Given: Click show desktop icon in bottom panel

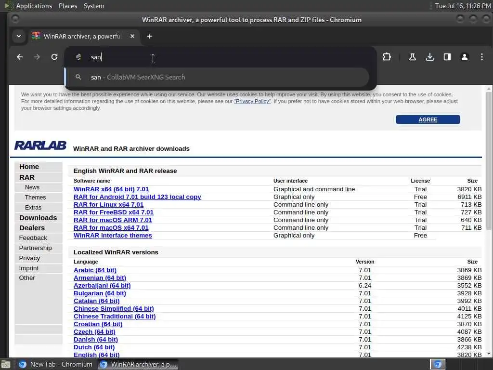Looking at the screenshot, I should point(6,365).
